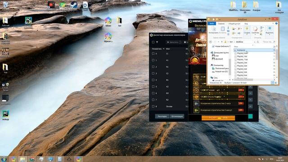Collapse the Explorer ribbon with chevron

[273, 23]
